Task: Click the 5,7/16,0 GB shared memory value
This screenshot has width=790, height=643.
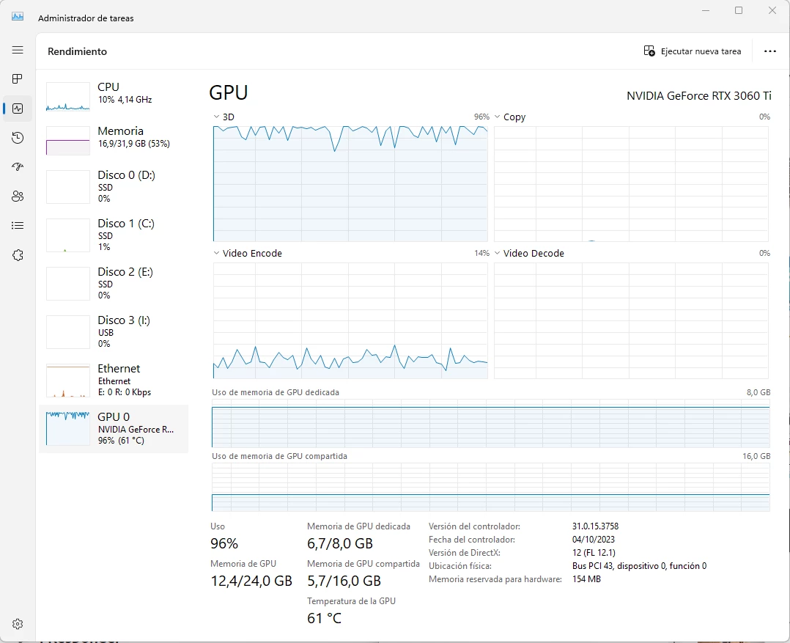Action: [344, 581]
